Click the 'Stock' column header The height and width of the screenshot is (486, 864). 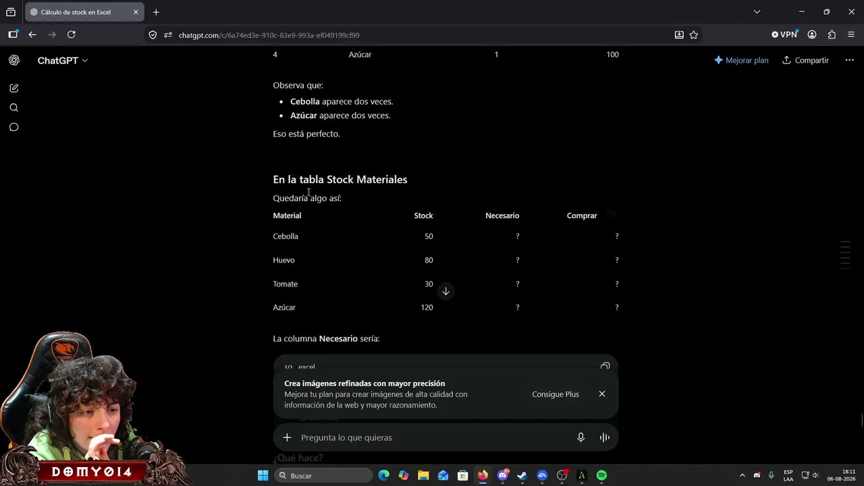tap(423, 215)
